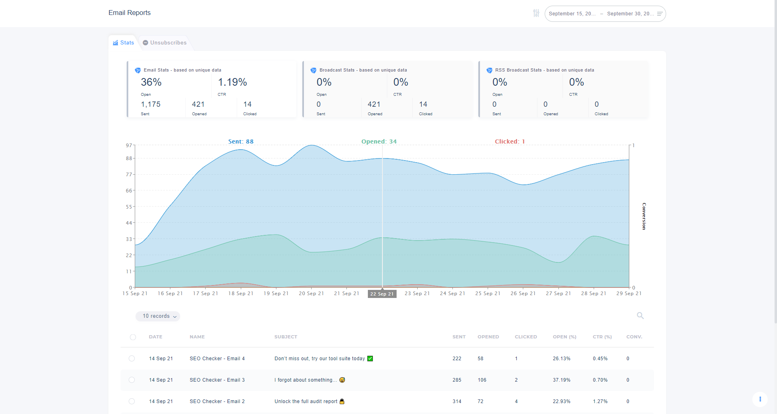Click the Stats tab chart icon

[115, 42]
